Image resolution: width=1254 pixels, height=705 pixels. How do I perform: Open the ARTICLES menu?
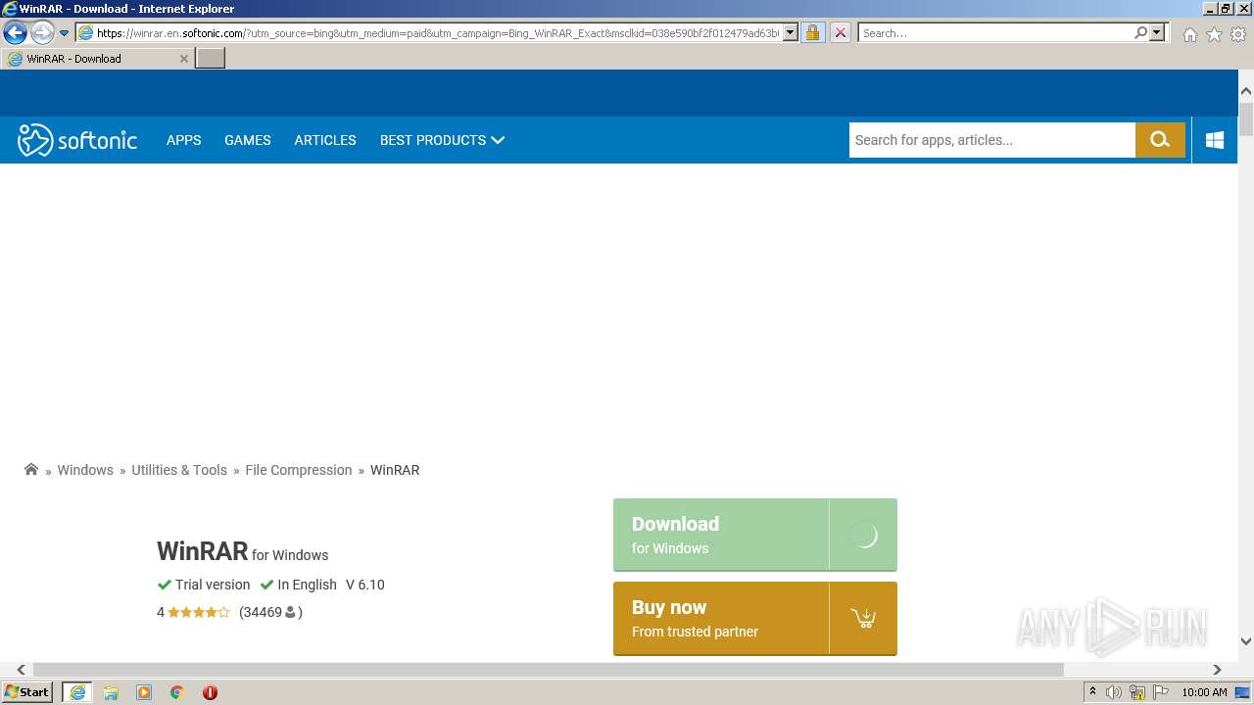point(325,140)
